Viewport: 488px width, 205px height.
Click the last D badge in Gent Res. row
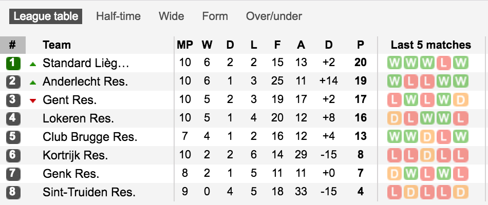pos(461,100)
